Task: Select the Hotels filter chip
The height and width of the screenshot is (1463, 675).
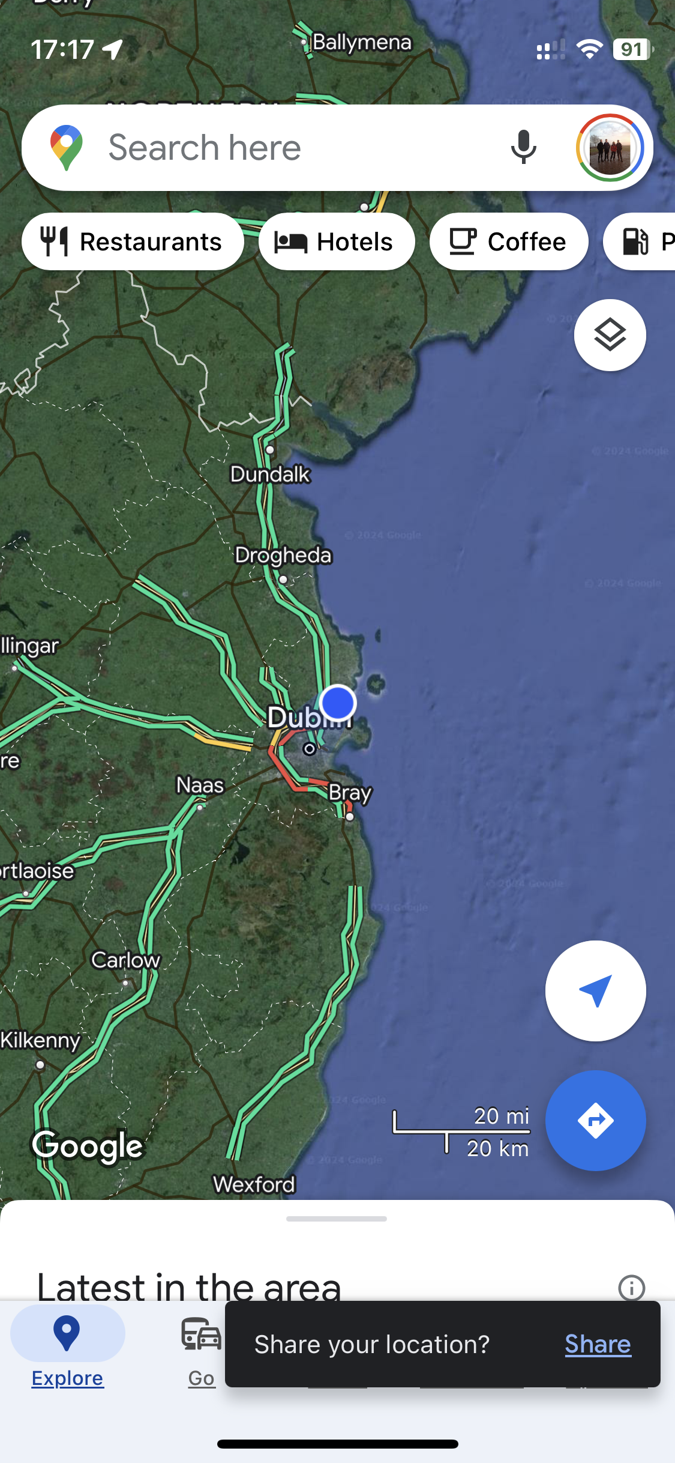Action: [337, 241]
